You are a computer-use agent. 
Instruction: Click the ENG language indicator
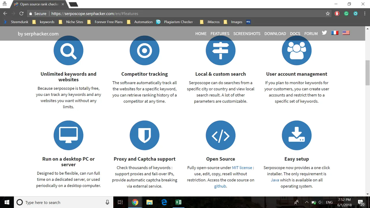(x=329, y=203)
